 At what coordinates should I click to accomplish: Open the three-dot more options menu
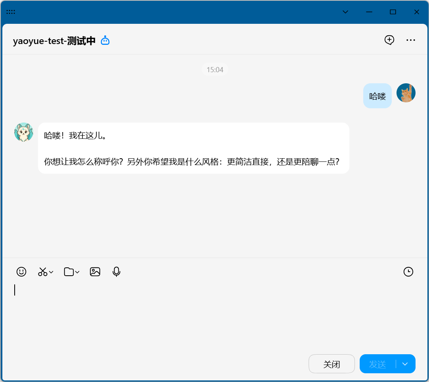410,40
